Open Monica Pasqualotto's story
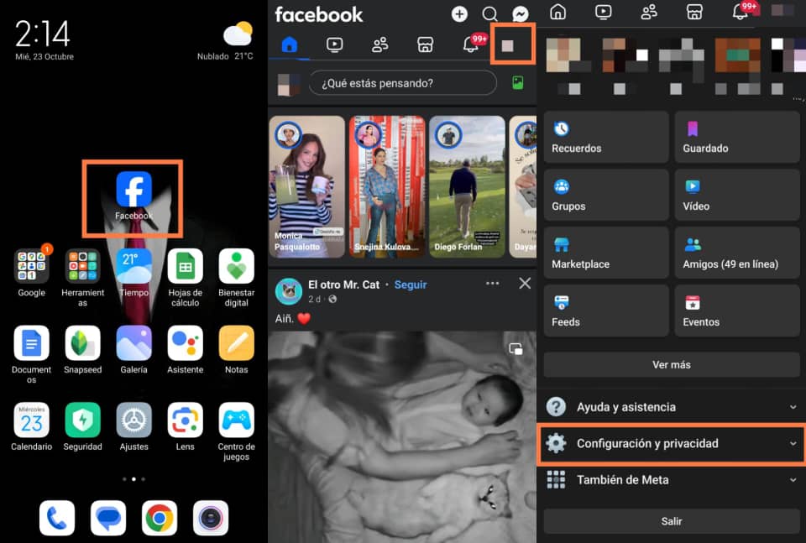This screenshot has width=806, height=543. [x=307, y=186]
